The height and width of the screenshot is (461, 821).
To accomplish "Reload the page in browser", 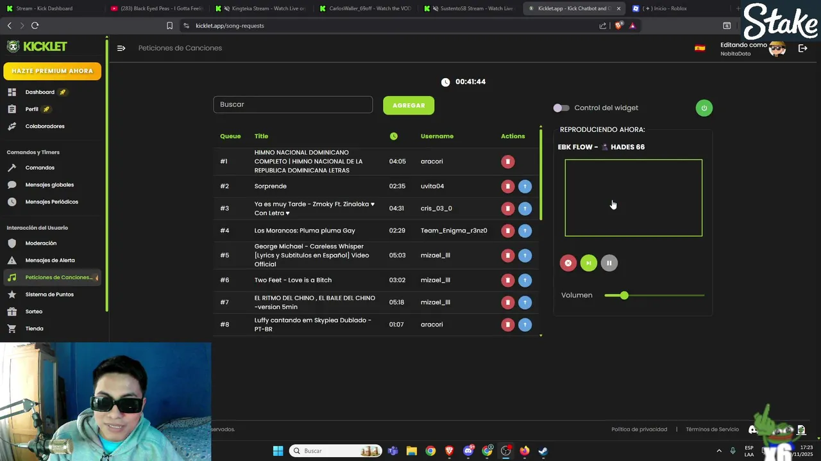I will point(35,26).
